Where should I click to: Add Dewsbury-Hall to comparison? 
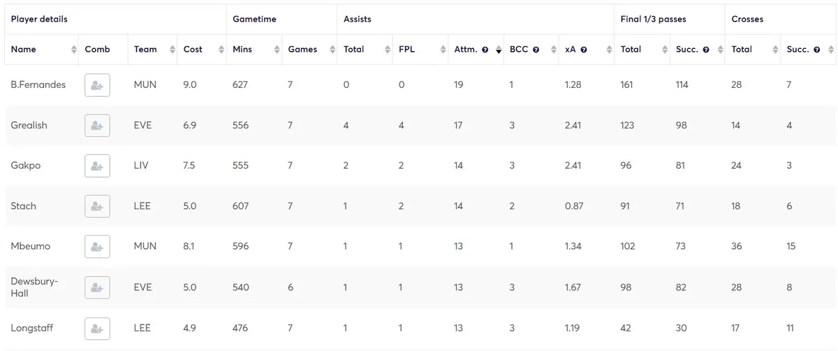point(97,287)
